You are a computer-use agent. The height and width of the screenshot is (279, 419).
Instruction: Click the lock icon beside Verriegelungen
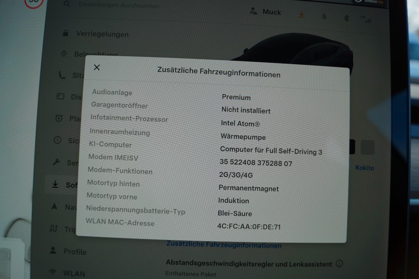65,33
